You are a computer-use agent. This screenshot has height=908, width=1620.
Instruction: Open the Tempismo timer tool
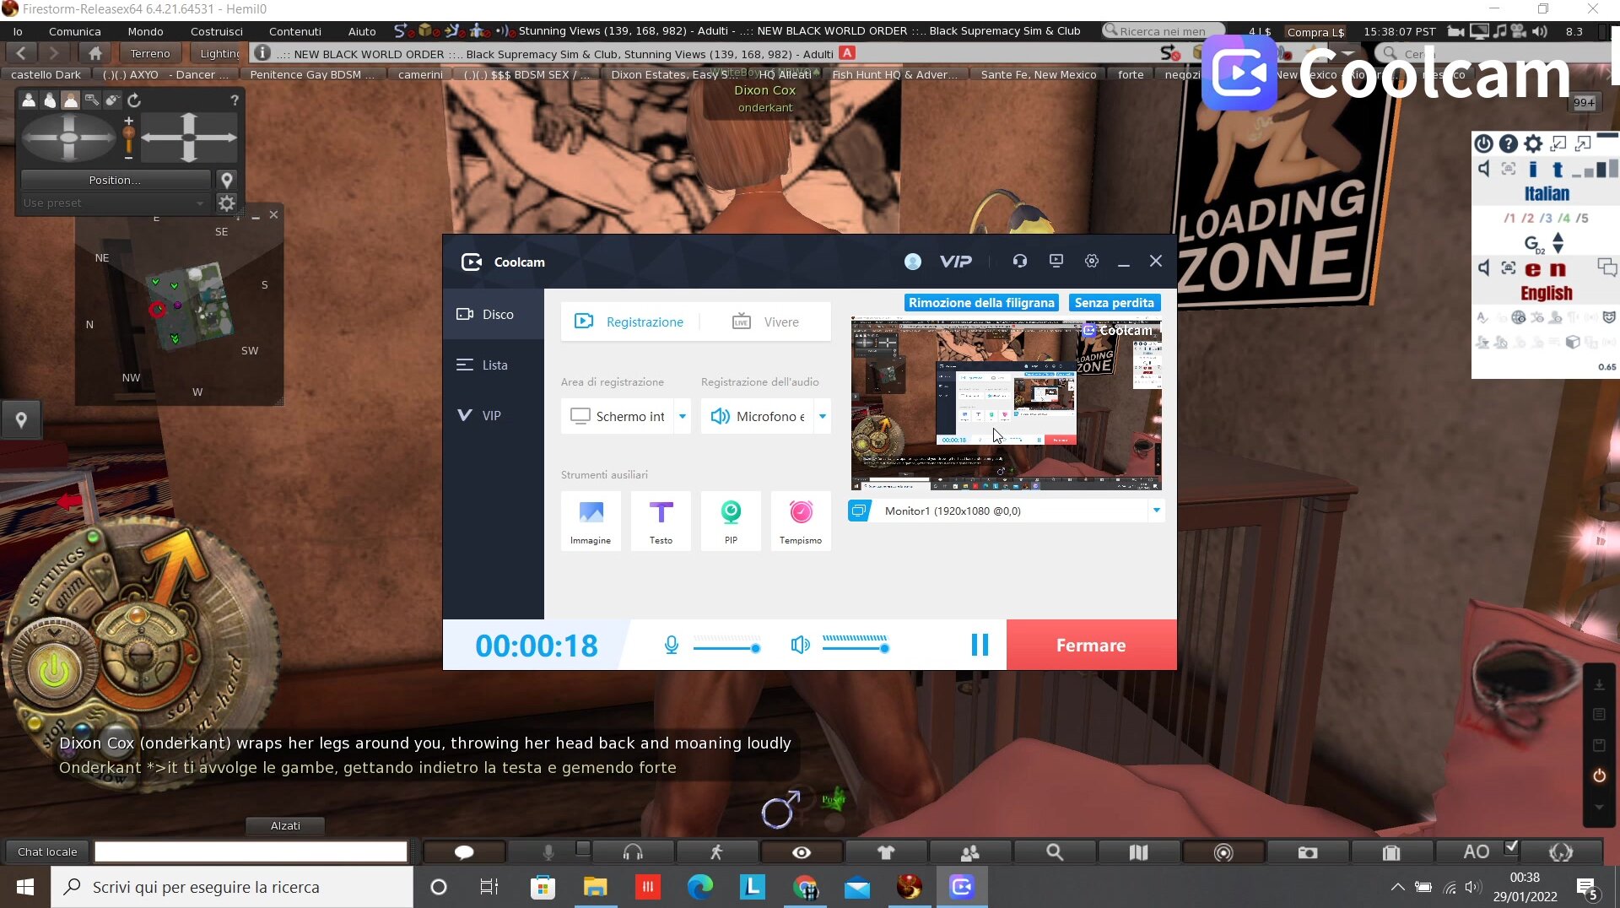point(800,520)
